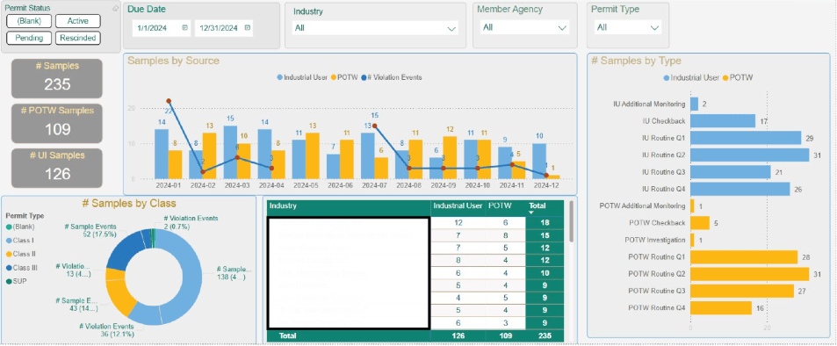837x346 pixels.
Task: Click violation events point 22 at 2024-01
Action: 169,101
